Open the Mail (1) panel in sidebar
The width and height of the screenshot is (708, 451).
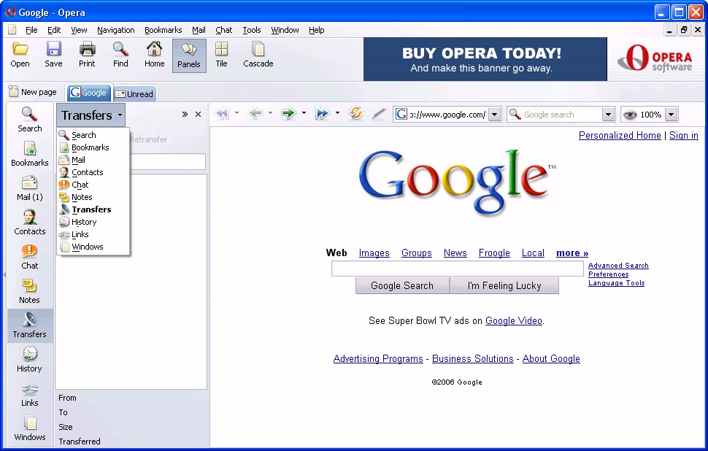[x=30, y=188]
